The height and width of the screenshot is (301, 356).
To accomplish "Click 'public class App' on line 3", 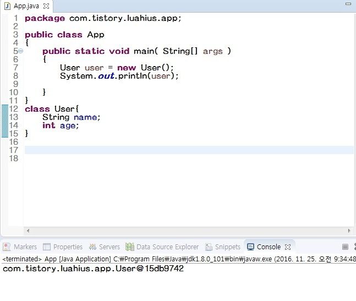I will click(x=64, y=35).
